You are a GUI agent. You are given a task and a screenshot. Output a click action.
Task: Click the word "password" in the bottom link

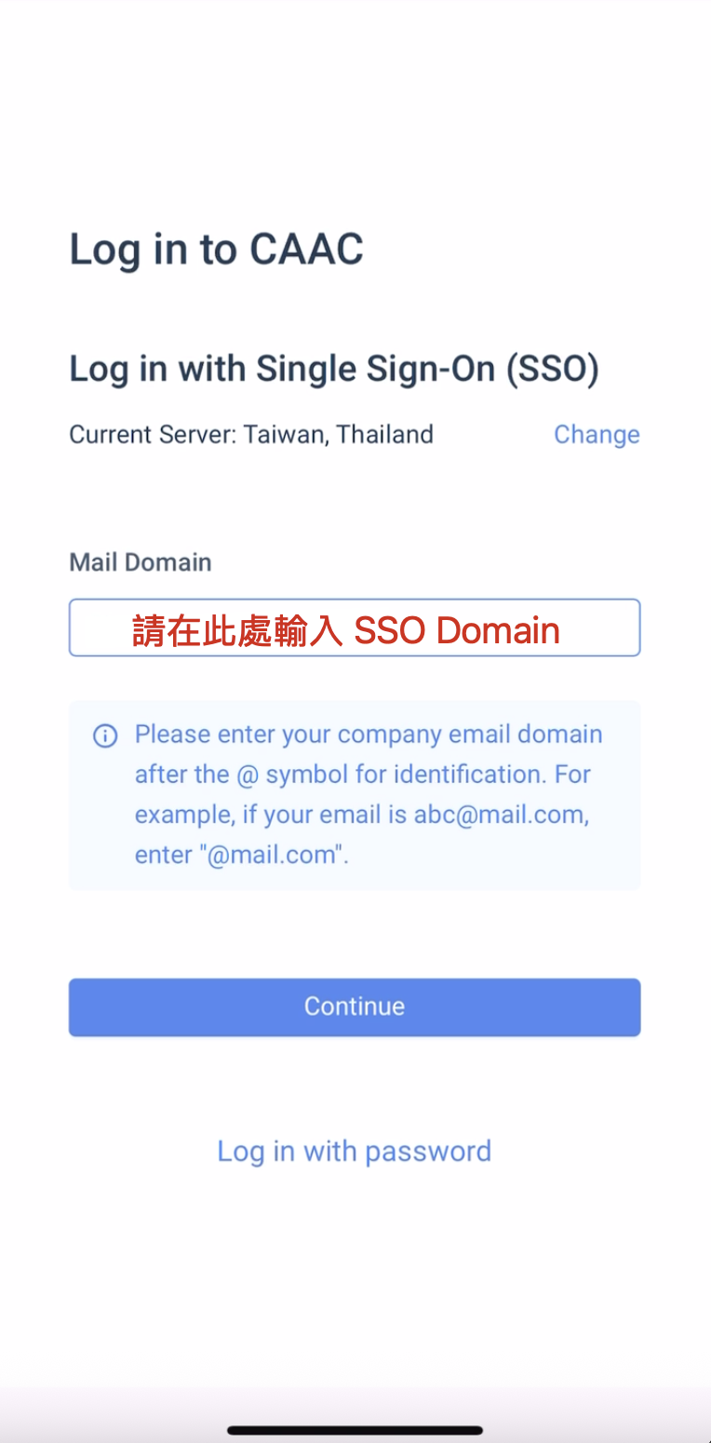tap(428, 1153)
